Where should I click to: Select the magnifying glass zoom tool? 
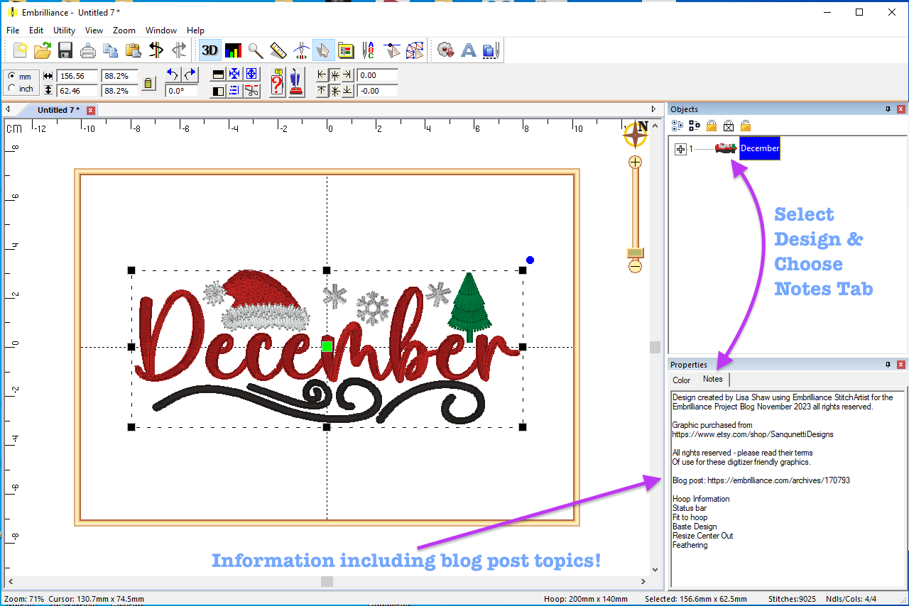[256, 50]
